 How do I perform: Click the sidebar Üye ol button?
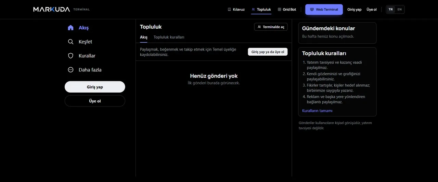click(x=95, y=101)
